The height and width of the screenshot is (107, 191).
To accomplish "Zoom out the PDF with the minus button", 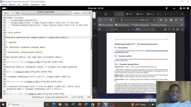I will [129, 29].
